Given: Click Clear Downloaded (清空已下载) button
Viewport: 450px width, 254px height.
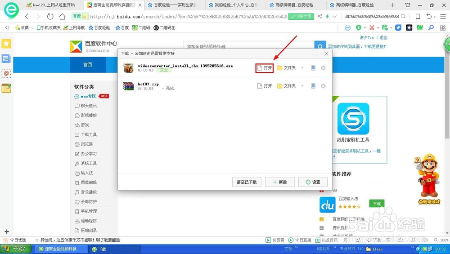Looking at the screenshot, I should (x=247, y=182).
